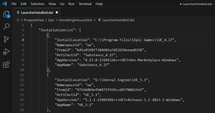Click the AppVersion value 4.27.0-23101526+++UE5+Dev-Marketplace-Windows
Viewport: 215px width, 113px height.
coord(131,60)
